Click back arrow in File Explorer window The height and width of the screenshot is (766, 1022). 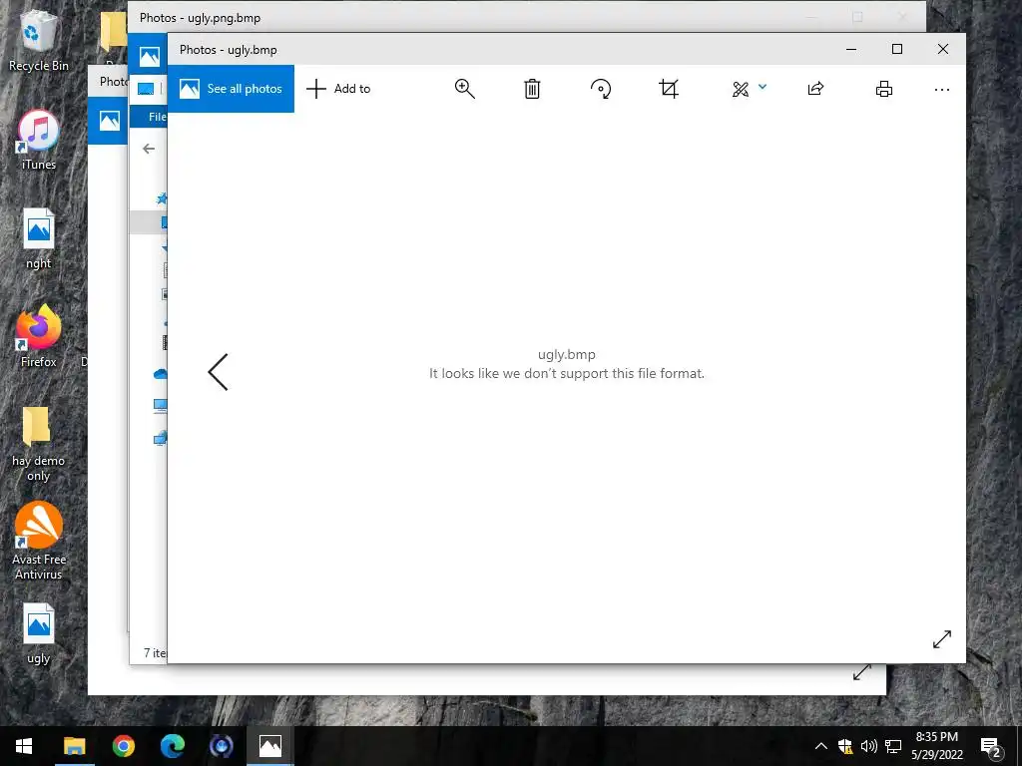pos(149,149)
